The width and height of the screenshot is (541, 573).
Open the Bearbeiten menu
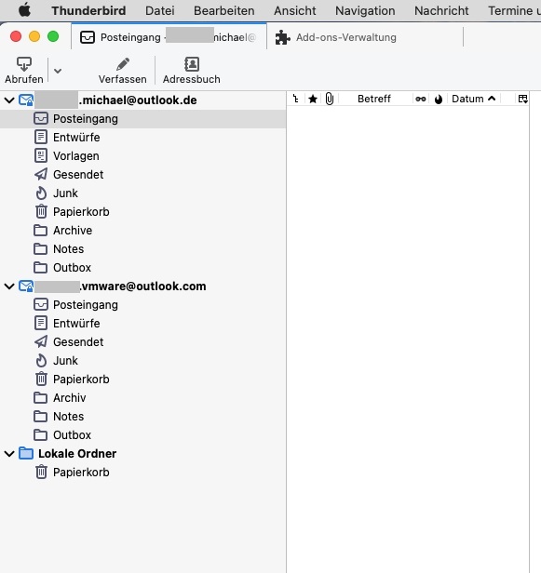[x=223, y=10]
